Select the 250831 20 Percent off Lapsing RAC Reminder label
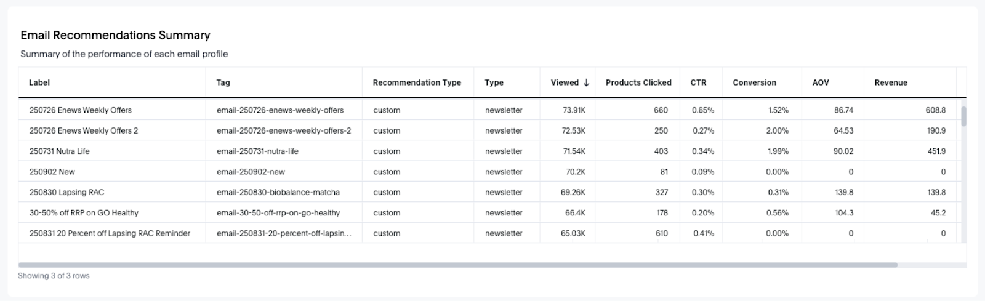This screenshot has width=985, height=301. (x=110, y=233)
